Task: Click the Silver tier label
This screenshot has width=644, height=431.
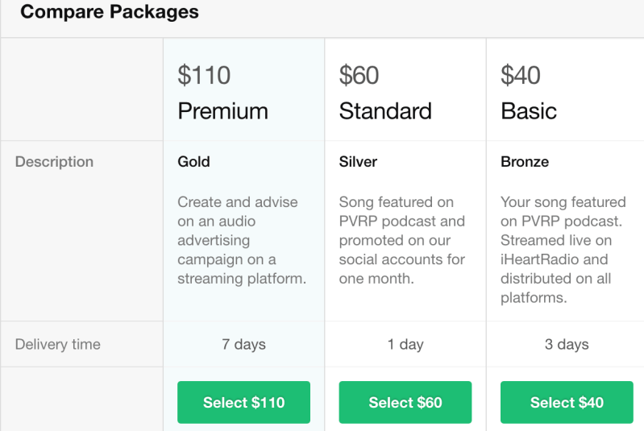Action: (358, 162)
